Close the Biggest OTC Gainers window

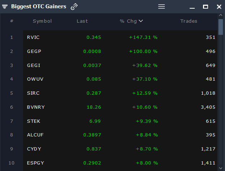pos(219,6)
